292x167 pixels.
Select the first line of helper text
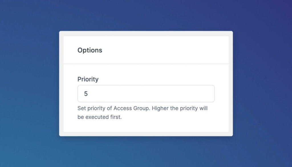coord(142,108)
